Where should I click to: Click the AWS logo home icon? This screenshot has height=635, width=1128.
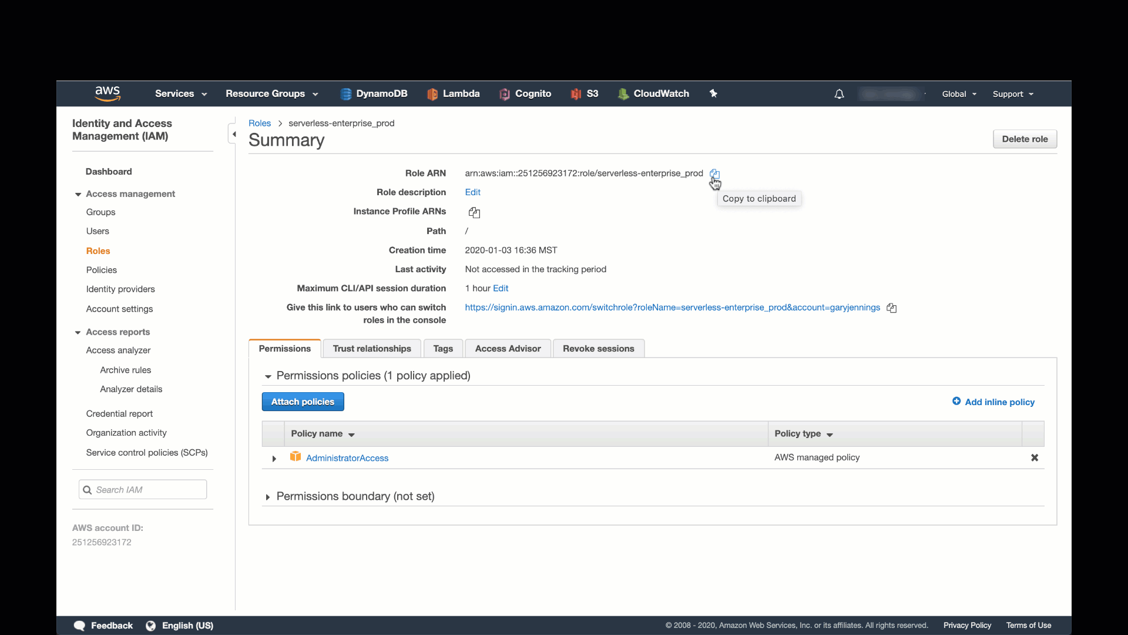coord(108,93)
